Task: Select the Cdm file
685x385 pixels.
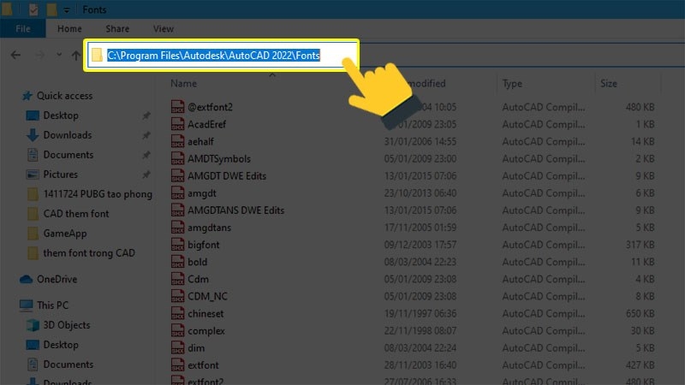Action: pyautogui.click(x=198, y=280)
